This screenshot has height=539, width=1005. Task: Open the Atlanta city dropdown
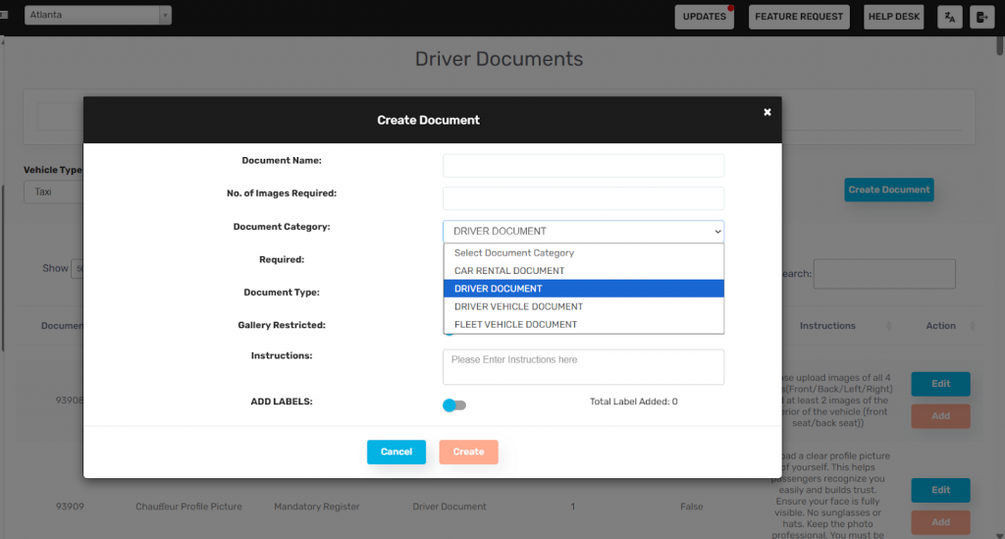point(97,15)
